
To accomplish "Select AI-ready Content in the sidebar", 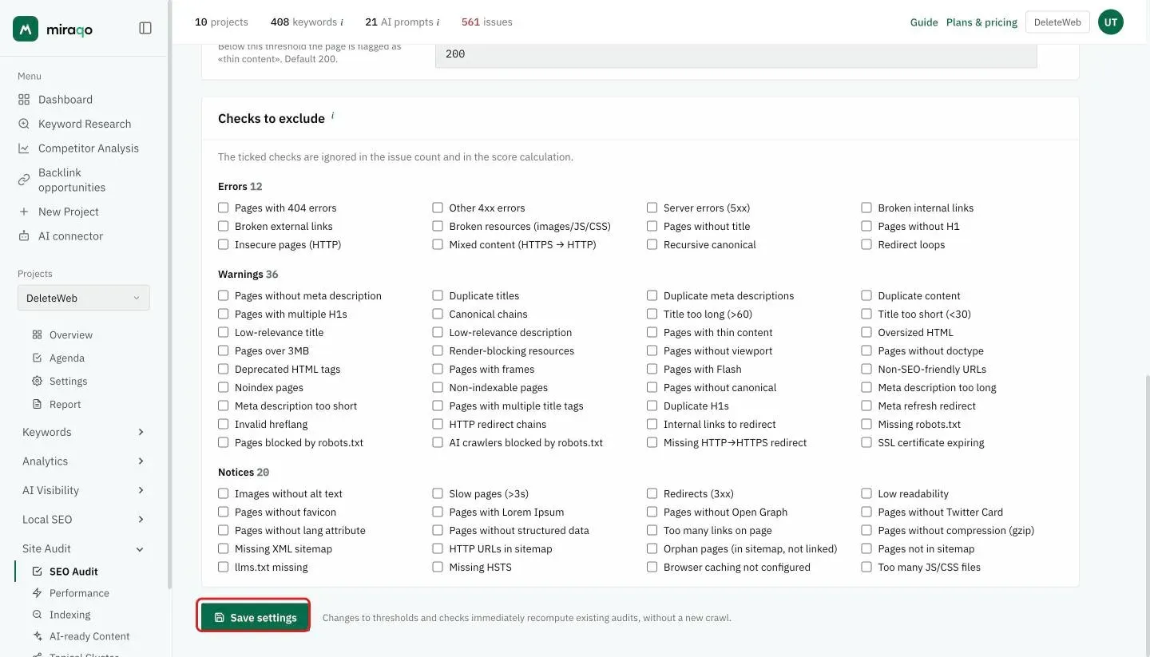I will 89,636.
